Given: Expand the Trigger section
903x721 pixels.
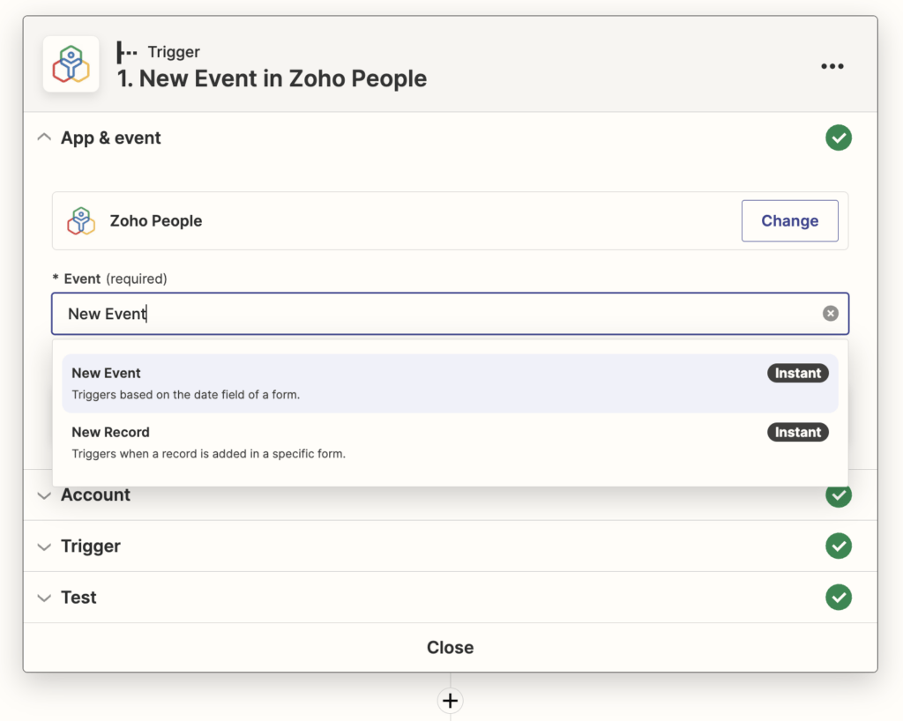Looking at the screenshot, I should coord(44,546).
